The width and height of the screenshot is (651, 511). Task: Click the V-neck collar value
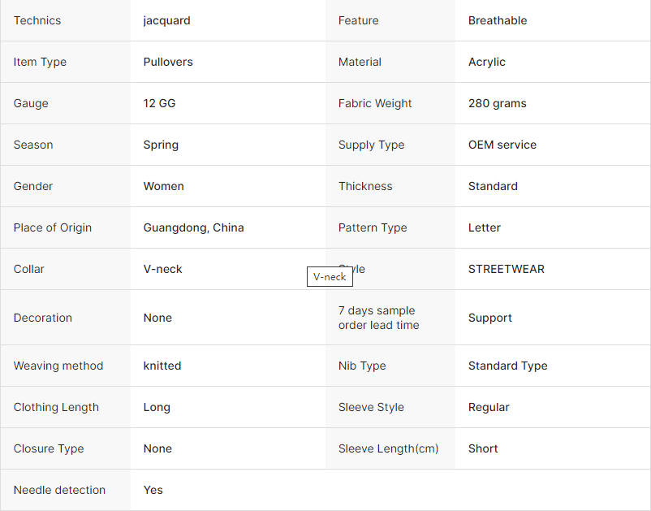pyautogui.click(x=162, y=269)
